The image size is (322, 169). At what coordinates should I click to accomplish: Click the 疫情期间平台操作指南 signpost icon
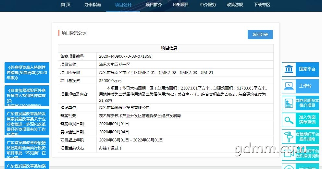289,137
